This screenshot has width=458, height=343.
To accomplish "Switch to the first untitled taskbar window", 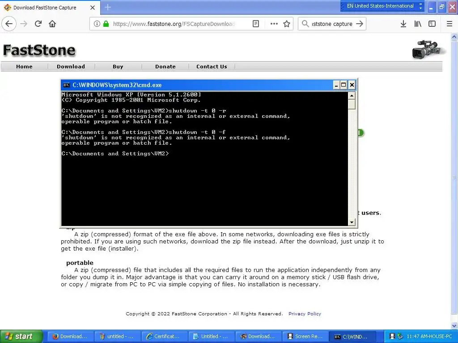I will coord(118,336).
